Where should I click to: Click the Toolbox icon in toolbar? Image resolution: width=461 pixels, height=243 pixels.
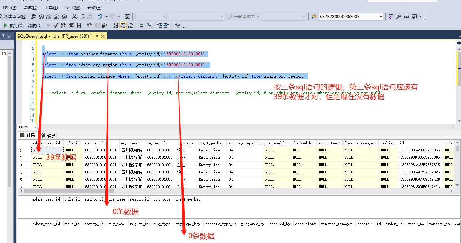[406, 17]
